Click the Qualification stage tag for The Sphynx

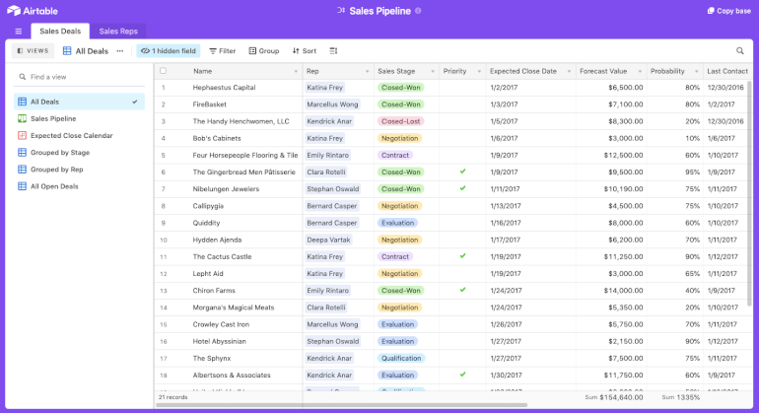[x=401, y=358]
